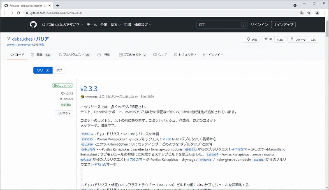Select the コード repository tab
Image resolution: width=329 pixels, height=190 pixels.
pos(17,55)
